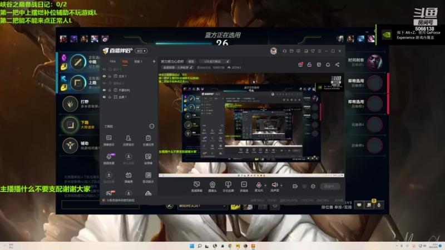
Task: Expand speaker options arrow
Action: 281,186
